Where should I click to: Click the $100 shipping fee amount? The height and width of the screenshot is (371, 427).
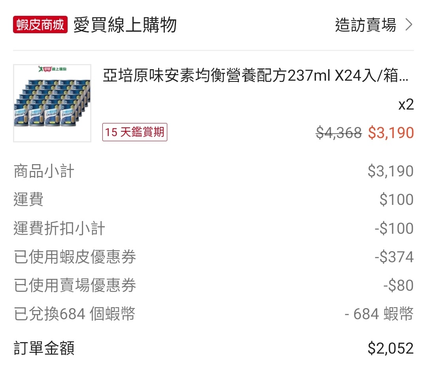click(x=396, y=200)
